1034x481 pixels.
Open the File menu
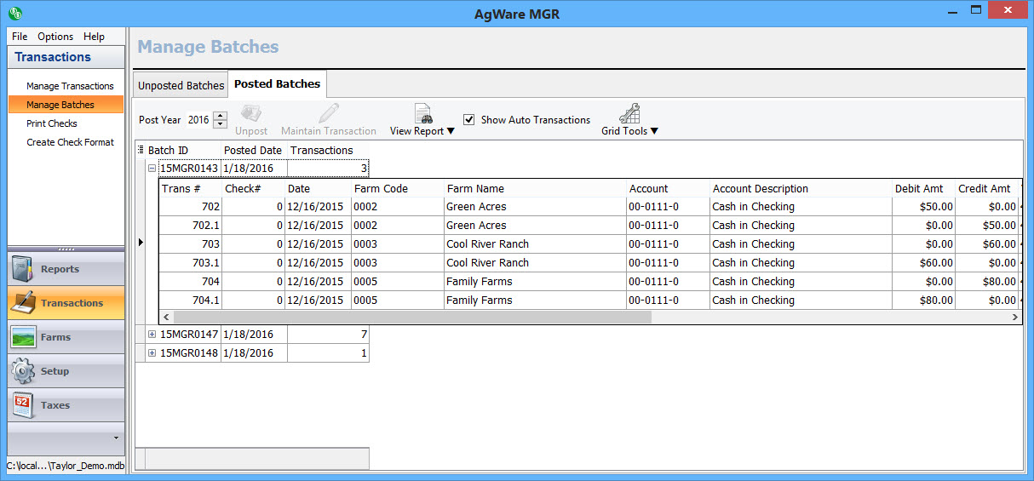tap(20, 37)
